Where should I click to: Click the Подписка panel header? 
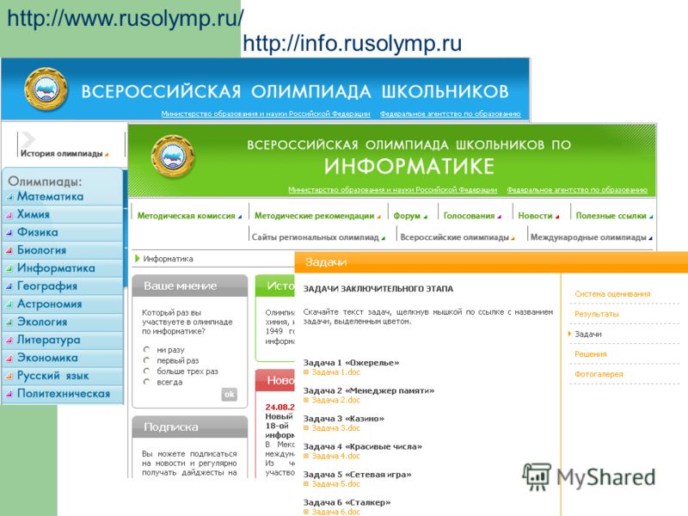point(189,427)
